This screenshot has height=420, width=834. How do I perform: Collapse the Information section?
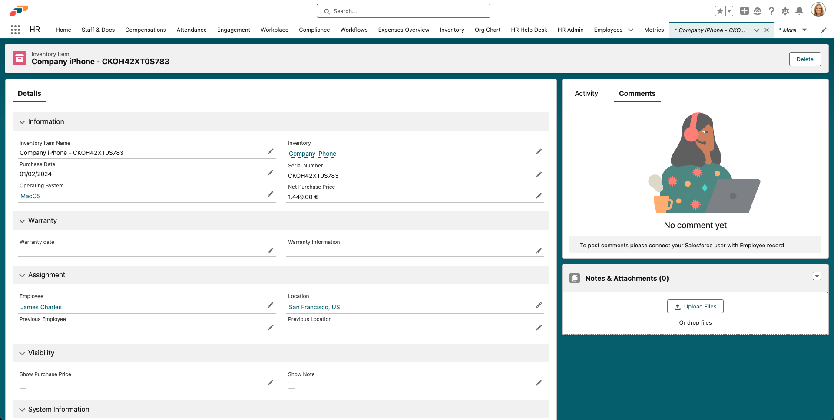pos(22,122)
